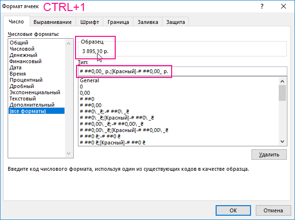Select General in the type list
The height and width of the screenshot is (220, 295).
[89, 80]
